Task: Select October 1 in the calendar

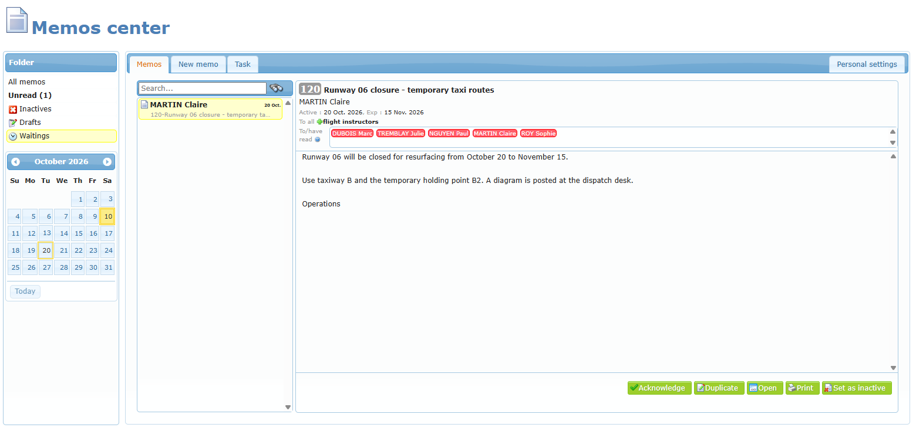Action: 78,199
